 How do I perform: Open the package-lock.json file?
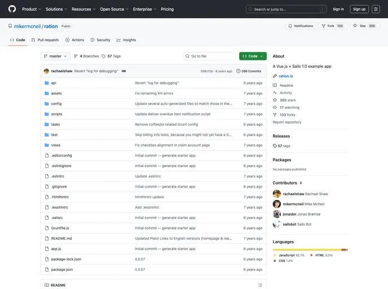(66, 259)
